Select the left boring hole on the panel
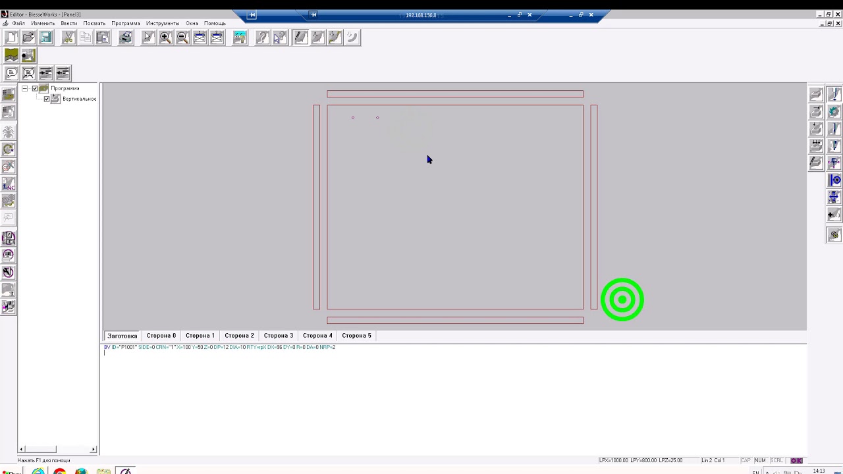This screenshot has height=474, width=843. (x=353, y=118)
